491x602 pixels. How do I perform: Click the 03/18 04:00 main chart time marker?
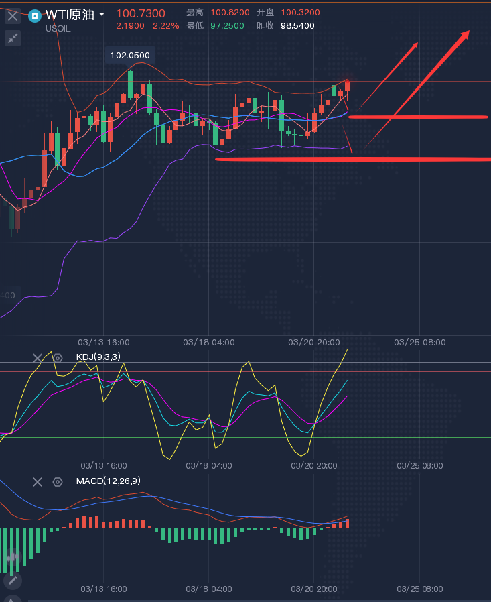coord(209,342)
